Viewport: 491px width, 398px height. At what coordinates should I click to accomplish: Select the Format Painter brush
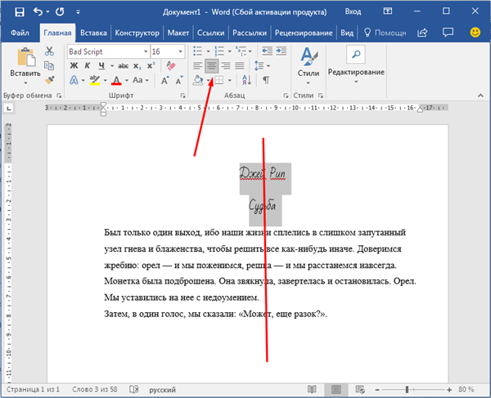click(49, 80)
